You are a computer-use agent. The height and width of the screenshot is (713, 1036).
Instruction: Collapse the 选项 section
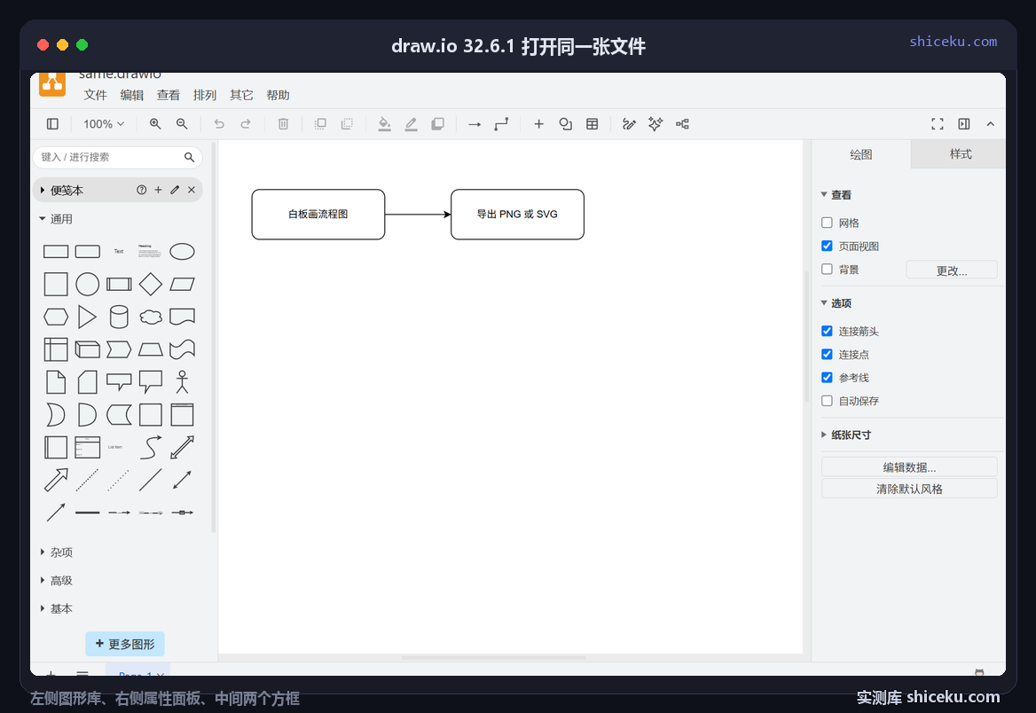836,303
